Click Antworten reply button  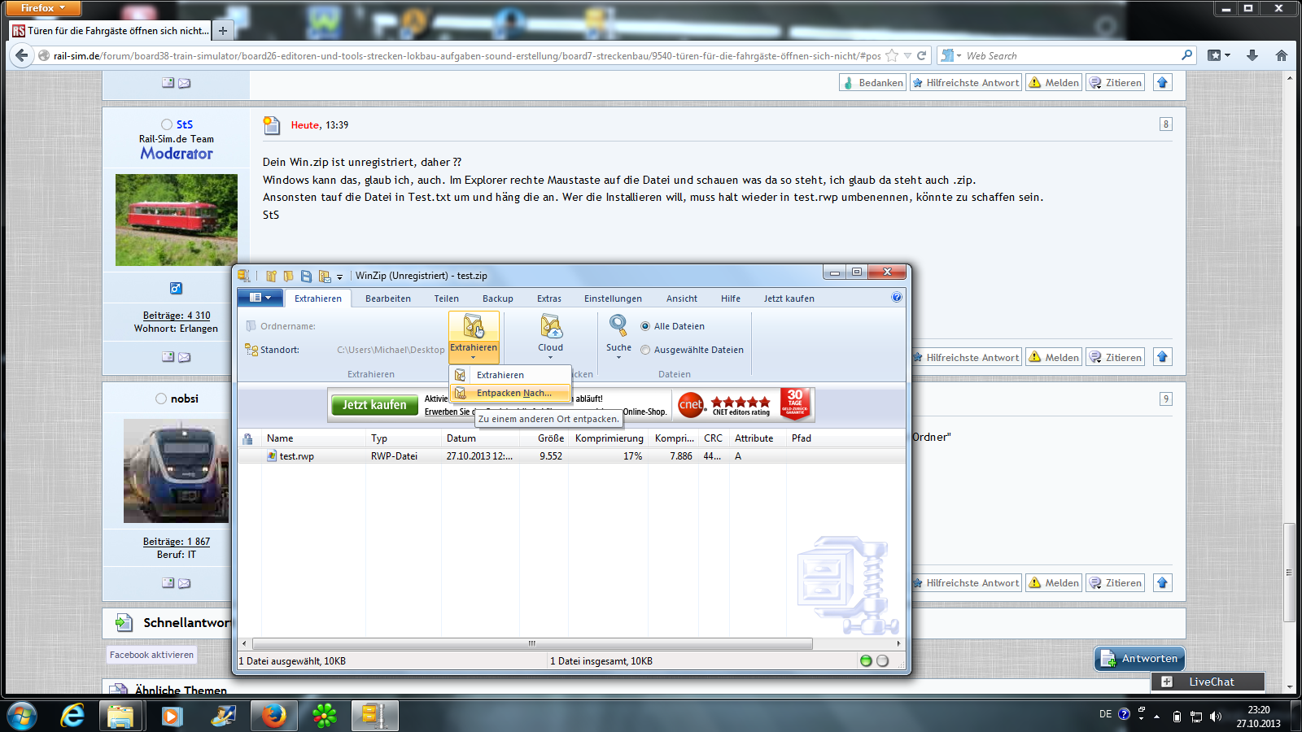click(1139, 659)
